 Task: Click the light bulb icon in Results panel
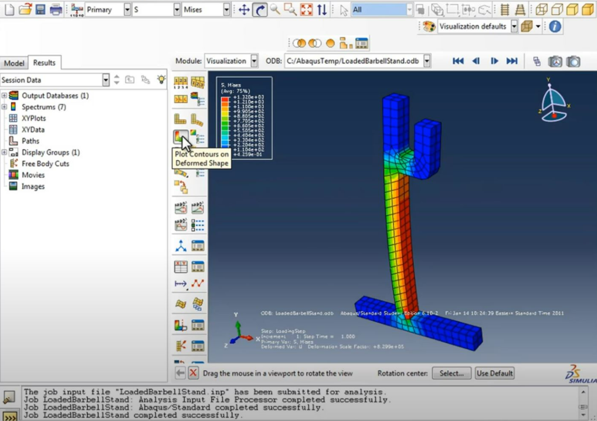161,79
